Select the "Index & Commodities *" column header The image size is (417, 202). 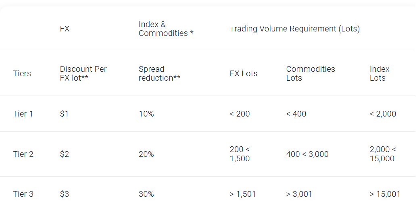tap(166, 29)
